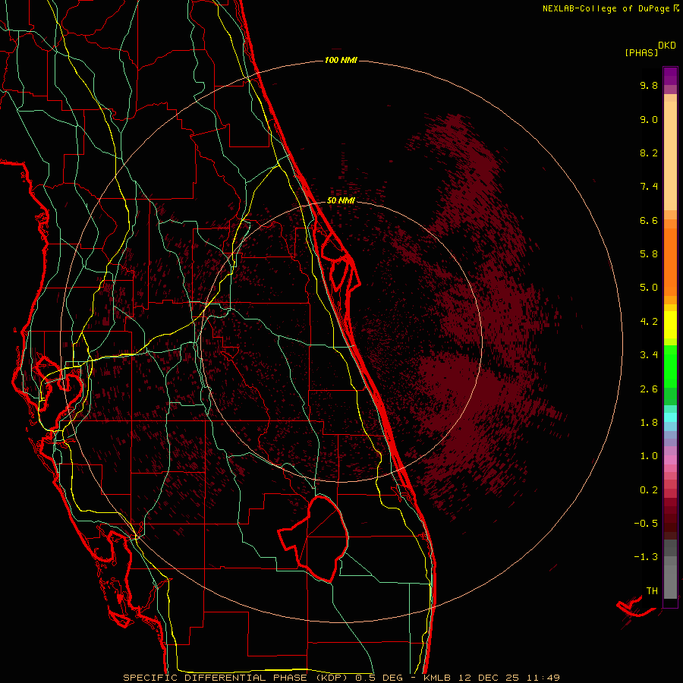The width and height of the screenshot is (683, 683).
Task: Click the 5.8 value on color scale
Action: click(x=649, y=254)
